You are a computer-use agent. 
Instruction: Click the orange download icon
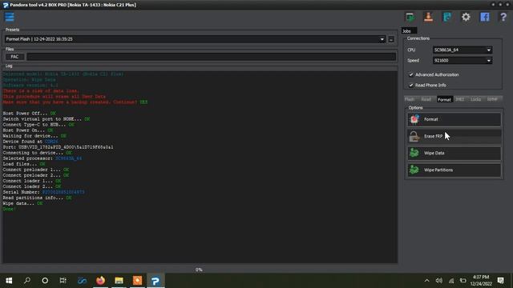coord(428,17)
